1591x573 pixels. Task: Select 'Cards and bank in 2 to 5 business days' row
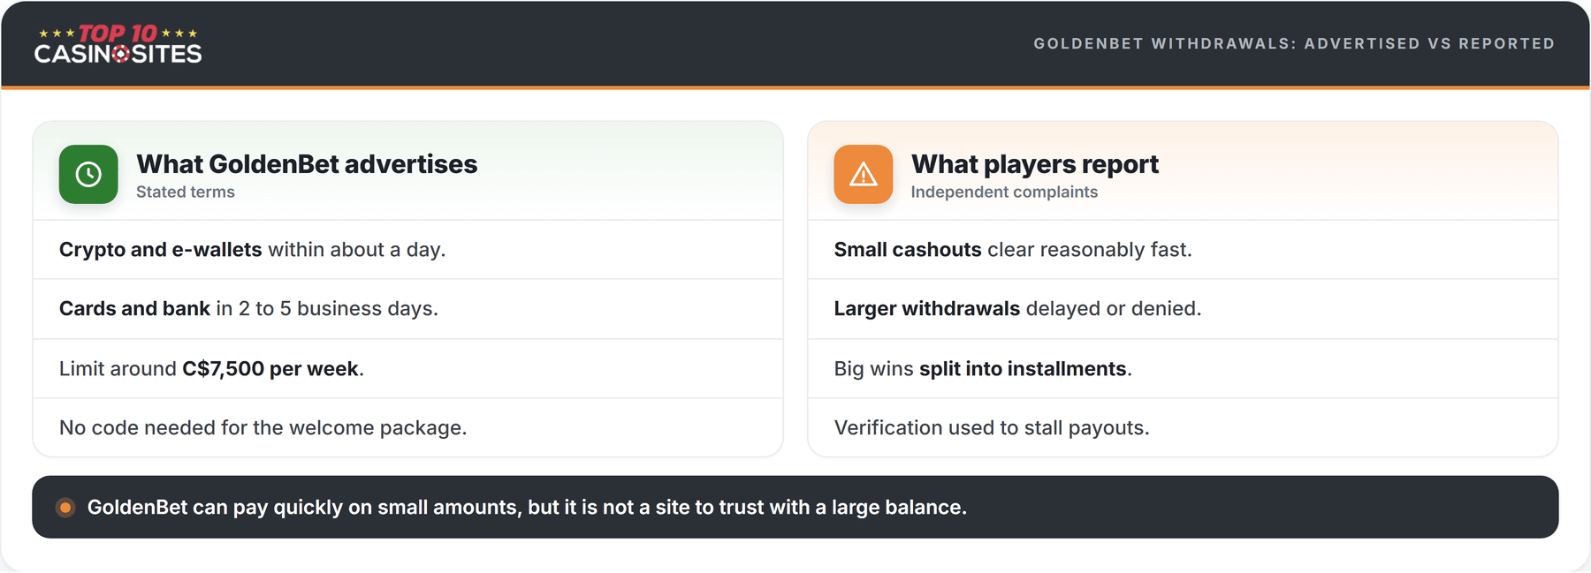coord(407,309)
